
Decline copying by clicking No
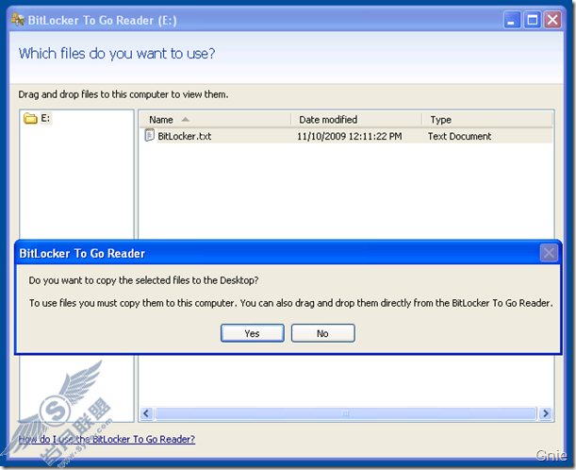click(323, 333)
